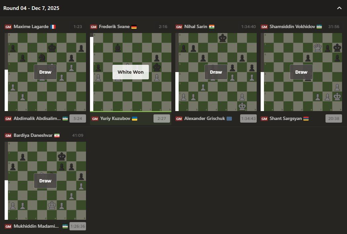Image resolution: width=347 pixels, height=234 pixels.
Task: Click the Draw label on the Lagarde game
Action: point(45,72)
